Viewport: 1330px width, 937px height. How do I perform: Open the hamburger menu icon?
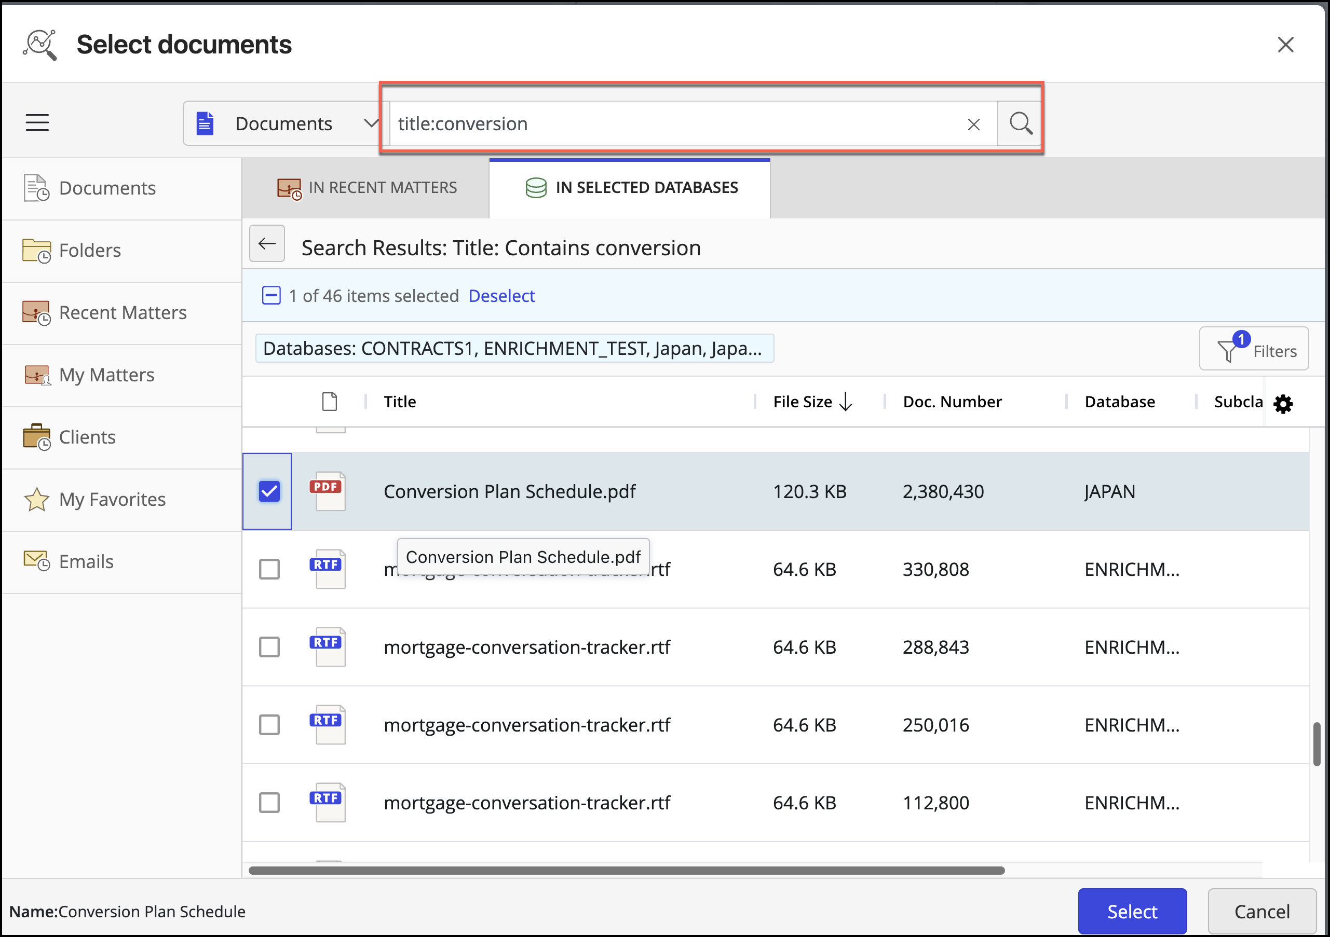[x=37, y=123]
